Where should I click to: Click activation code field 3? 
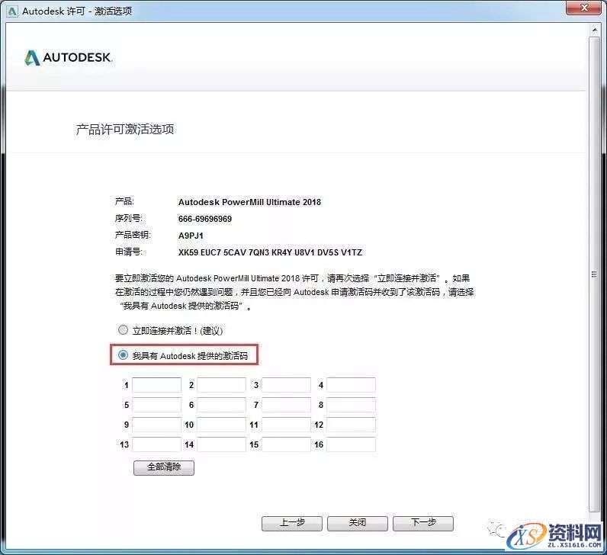(286, 385)
